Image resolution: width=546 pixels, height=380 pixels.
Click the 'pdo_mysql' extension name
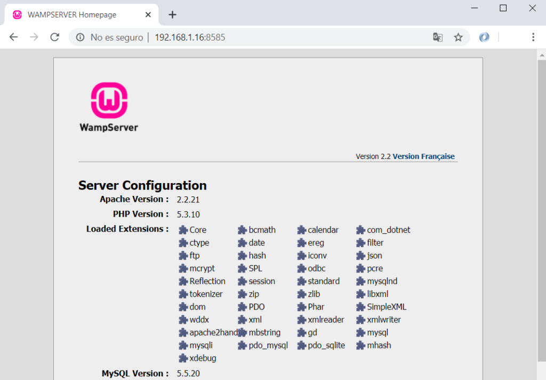tap(269, 345)
